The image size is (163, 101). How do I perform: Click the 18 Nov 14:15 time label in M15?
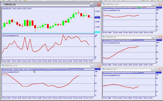[27, 98]
